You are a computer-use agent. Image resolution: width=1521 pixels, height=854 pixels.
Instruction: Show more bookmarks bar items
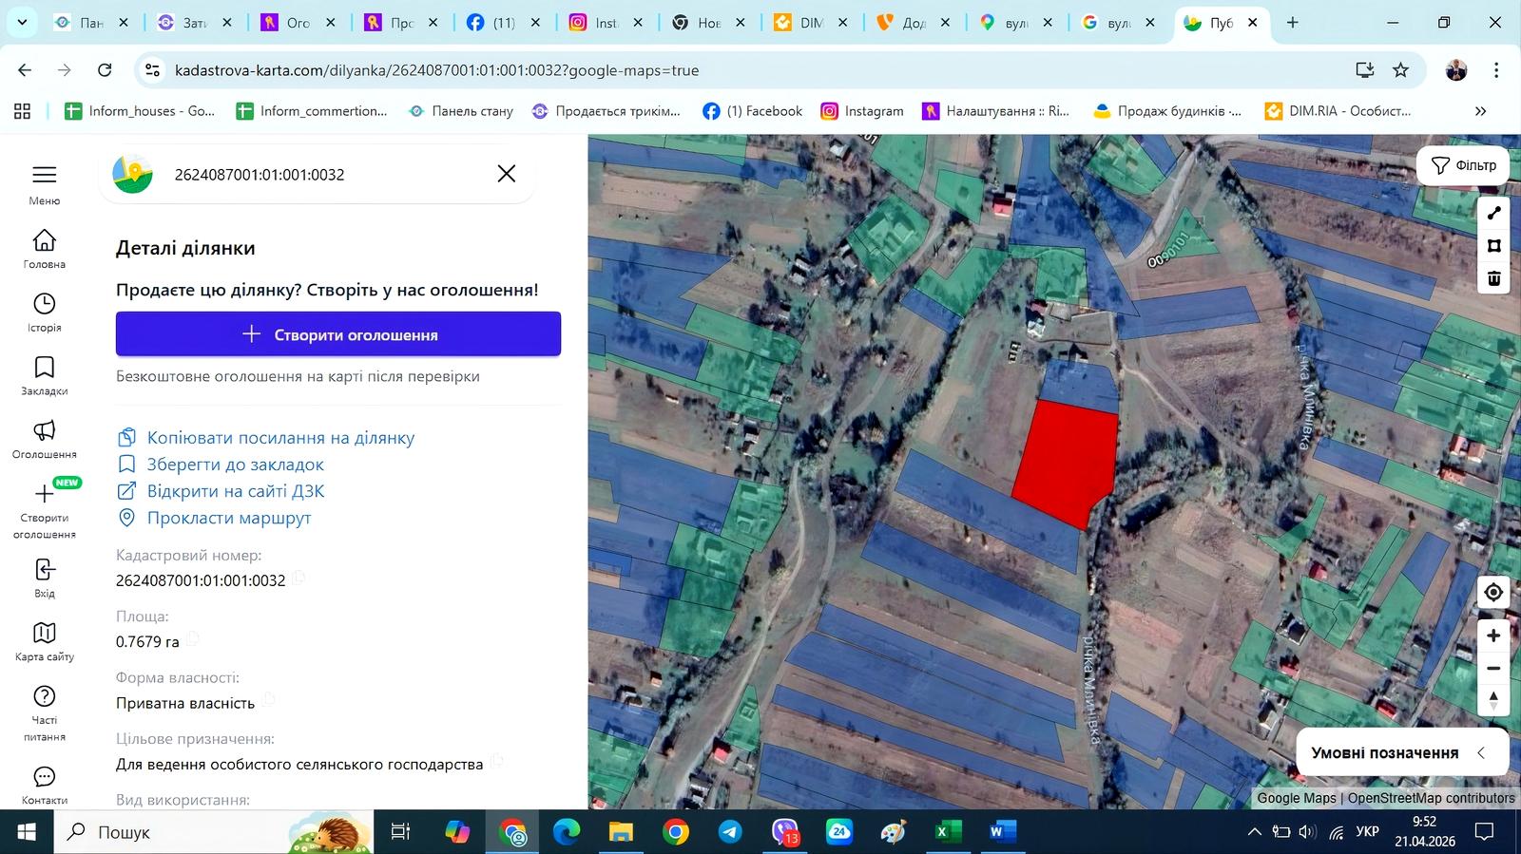1480,111
